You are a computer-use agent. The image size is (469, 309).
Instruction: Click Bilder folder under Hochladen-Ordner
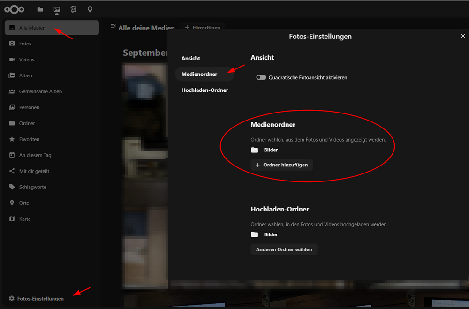click(265, 234)
